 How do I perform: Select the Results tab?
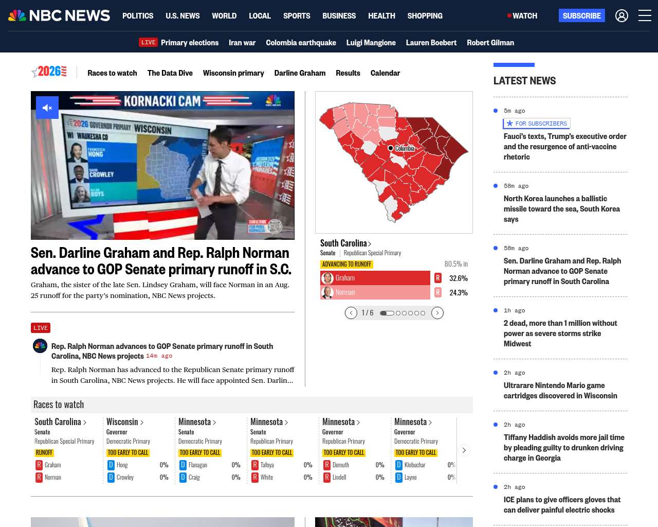point(348,73)
